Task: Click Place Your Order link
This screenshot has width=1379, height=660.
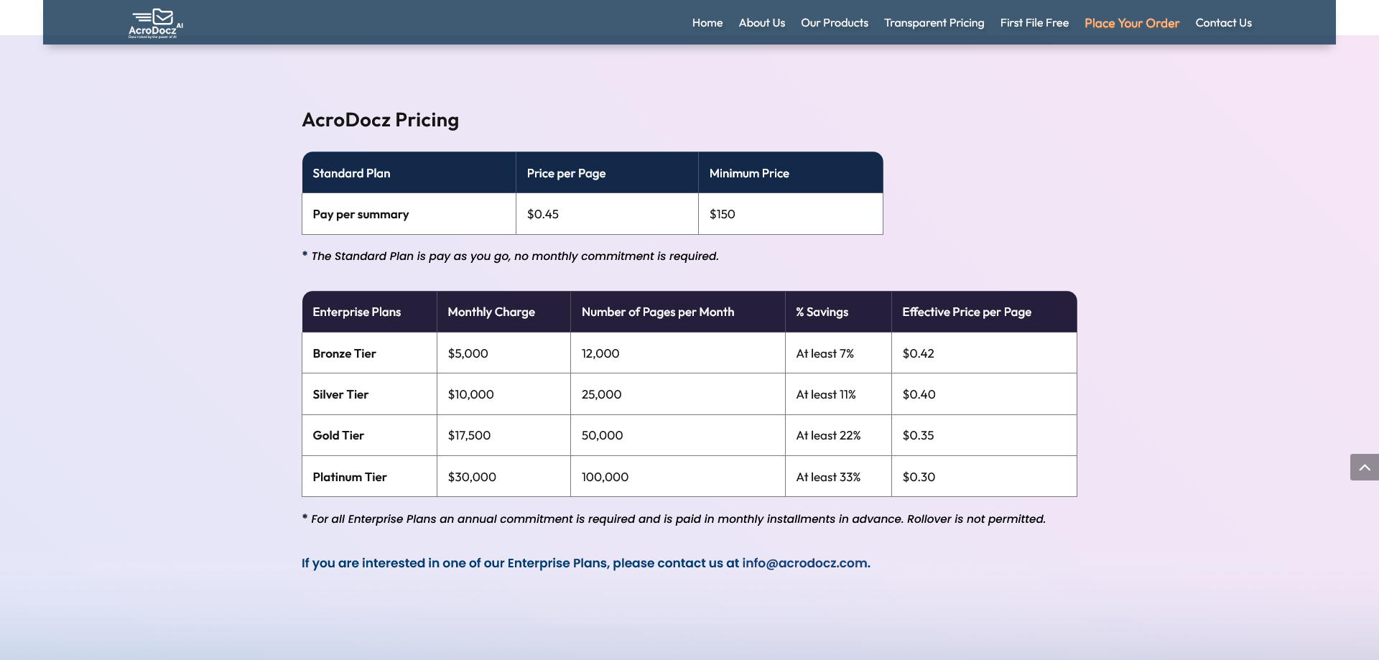Action: [x=1132, y=23]
